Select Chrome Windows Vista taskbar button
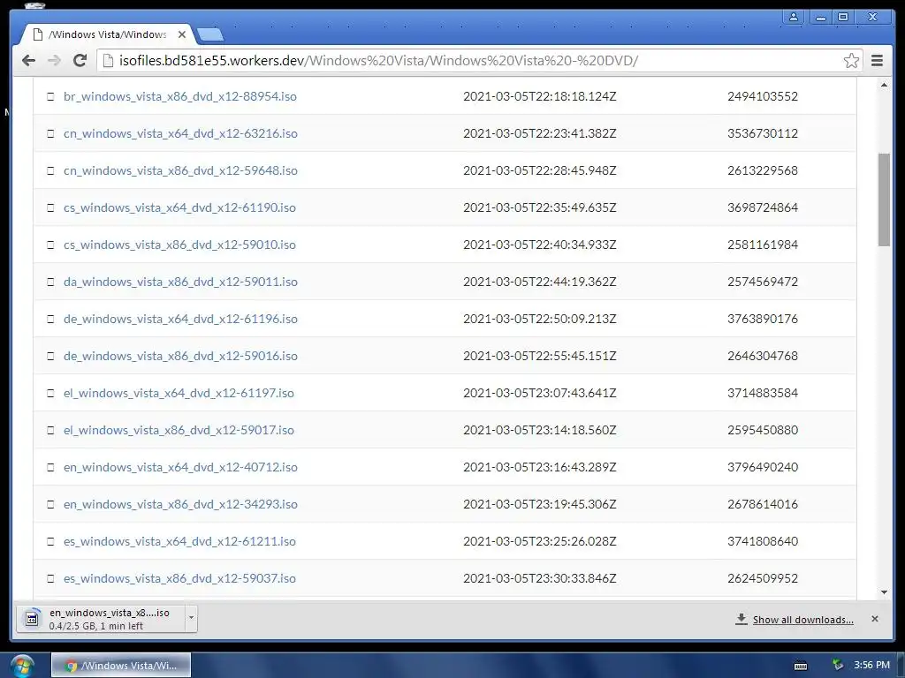The width and height of the screenshot is (905, 678). pos(121,666)
